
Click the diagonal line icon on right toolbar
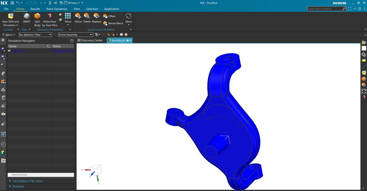click(364, 67)
